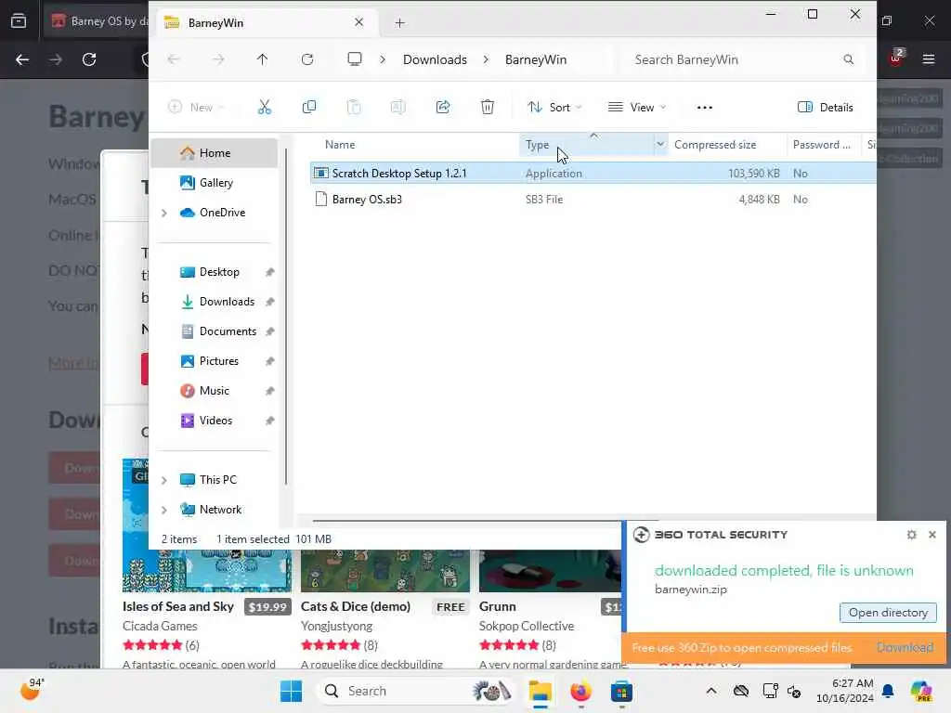Sort by Compressed size column header
Screen dimensions: 951x713
pos(715,144)
